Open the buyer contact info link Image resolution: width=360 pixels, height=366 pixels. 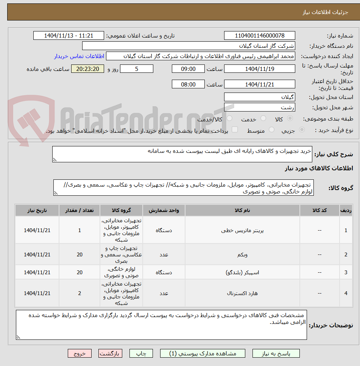point(79,57)
